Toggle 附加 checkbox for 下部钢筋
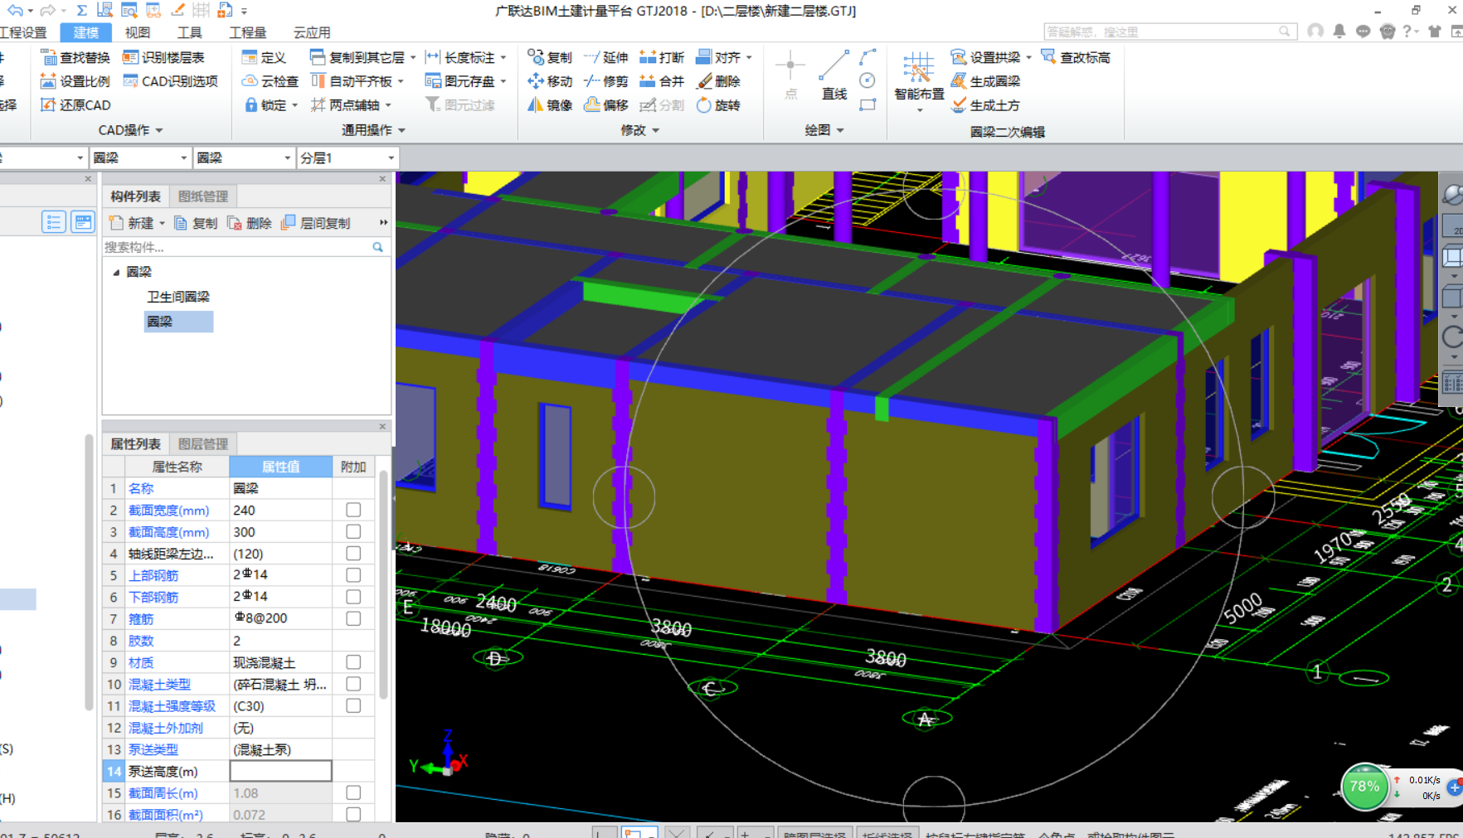 pyautogui.click(x=353, y=597)
